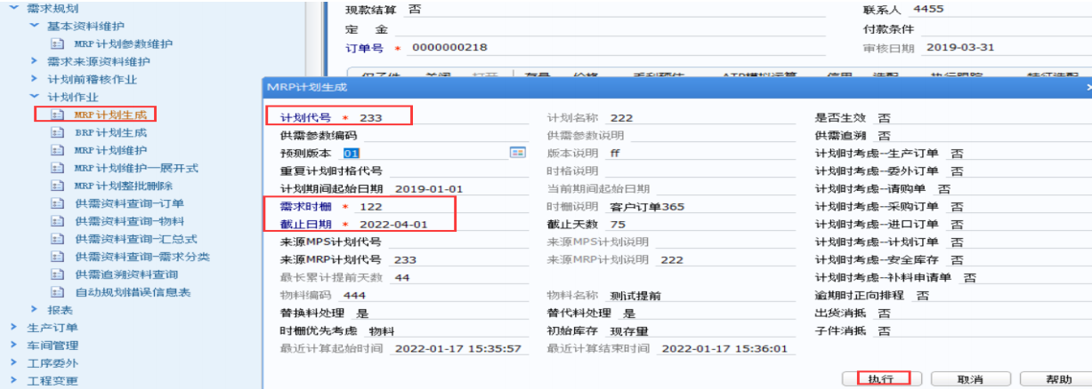
Task: Click the 取消 button
Action: (x=969, y=378)
